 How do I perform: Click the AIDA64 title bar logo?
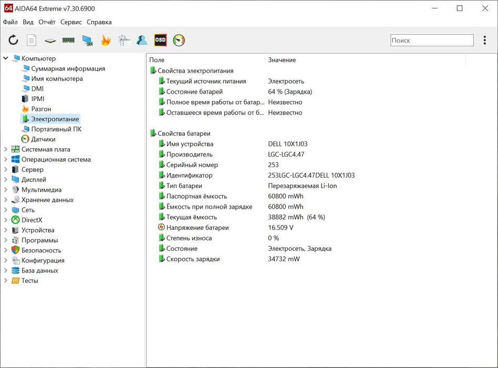click(8, 8)
